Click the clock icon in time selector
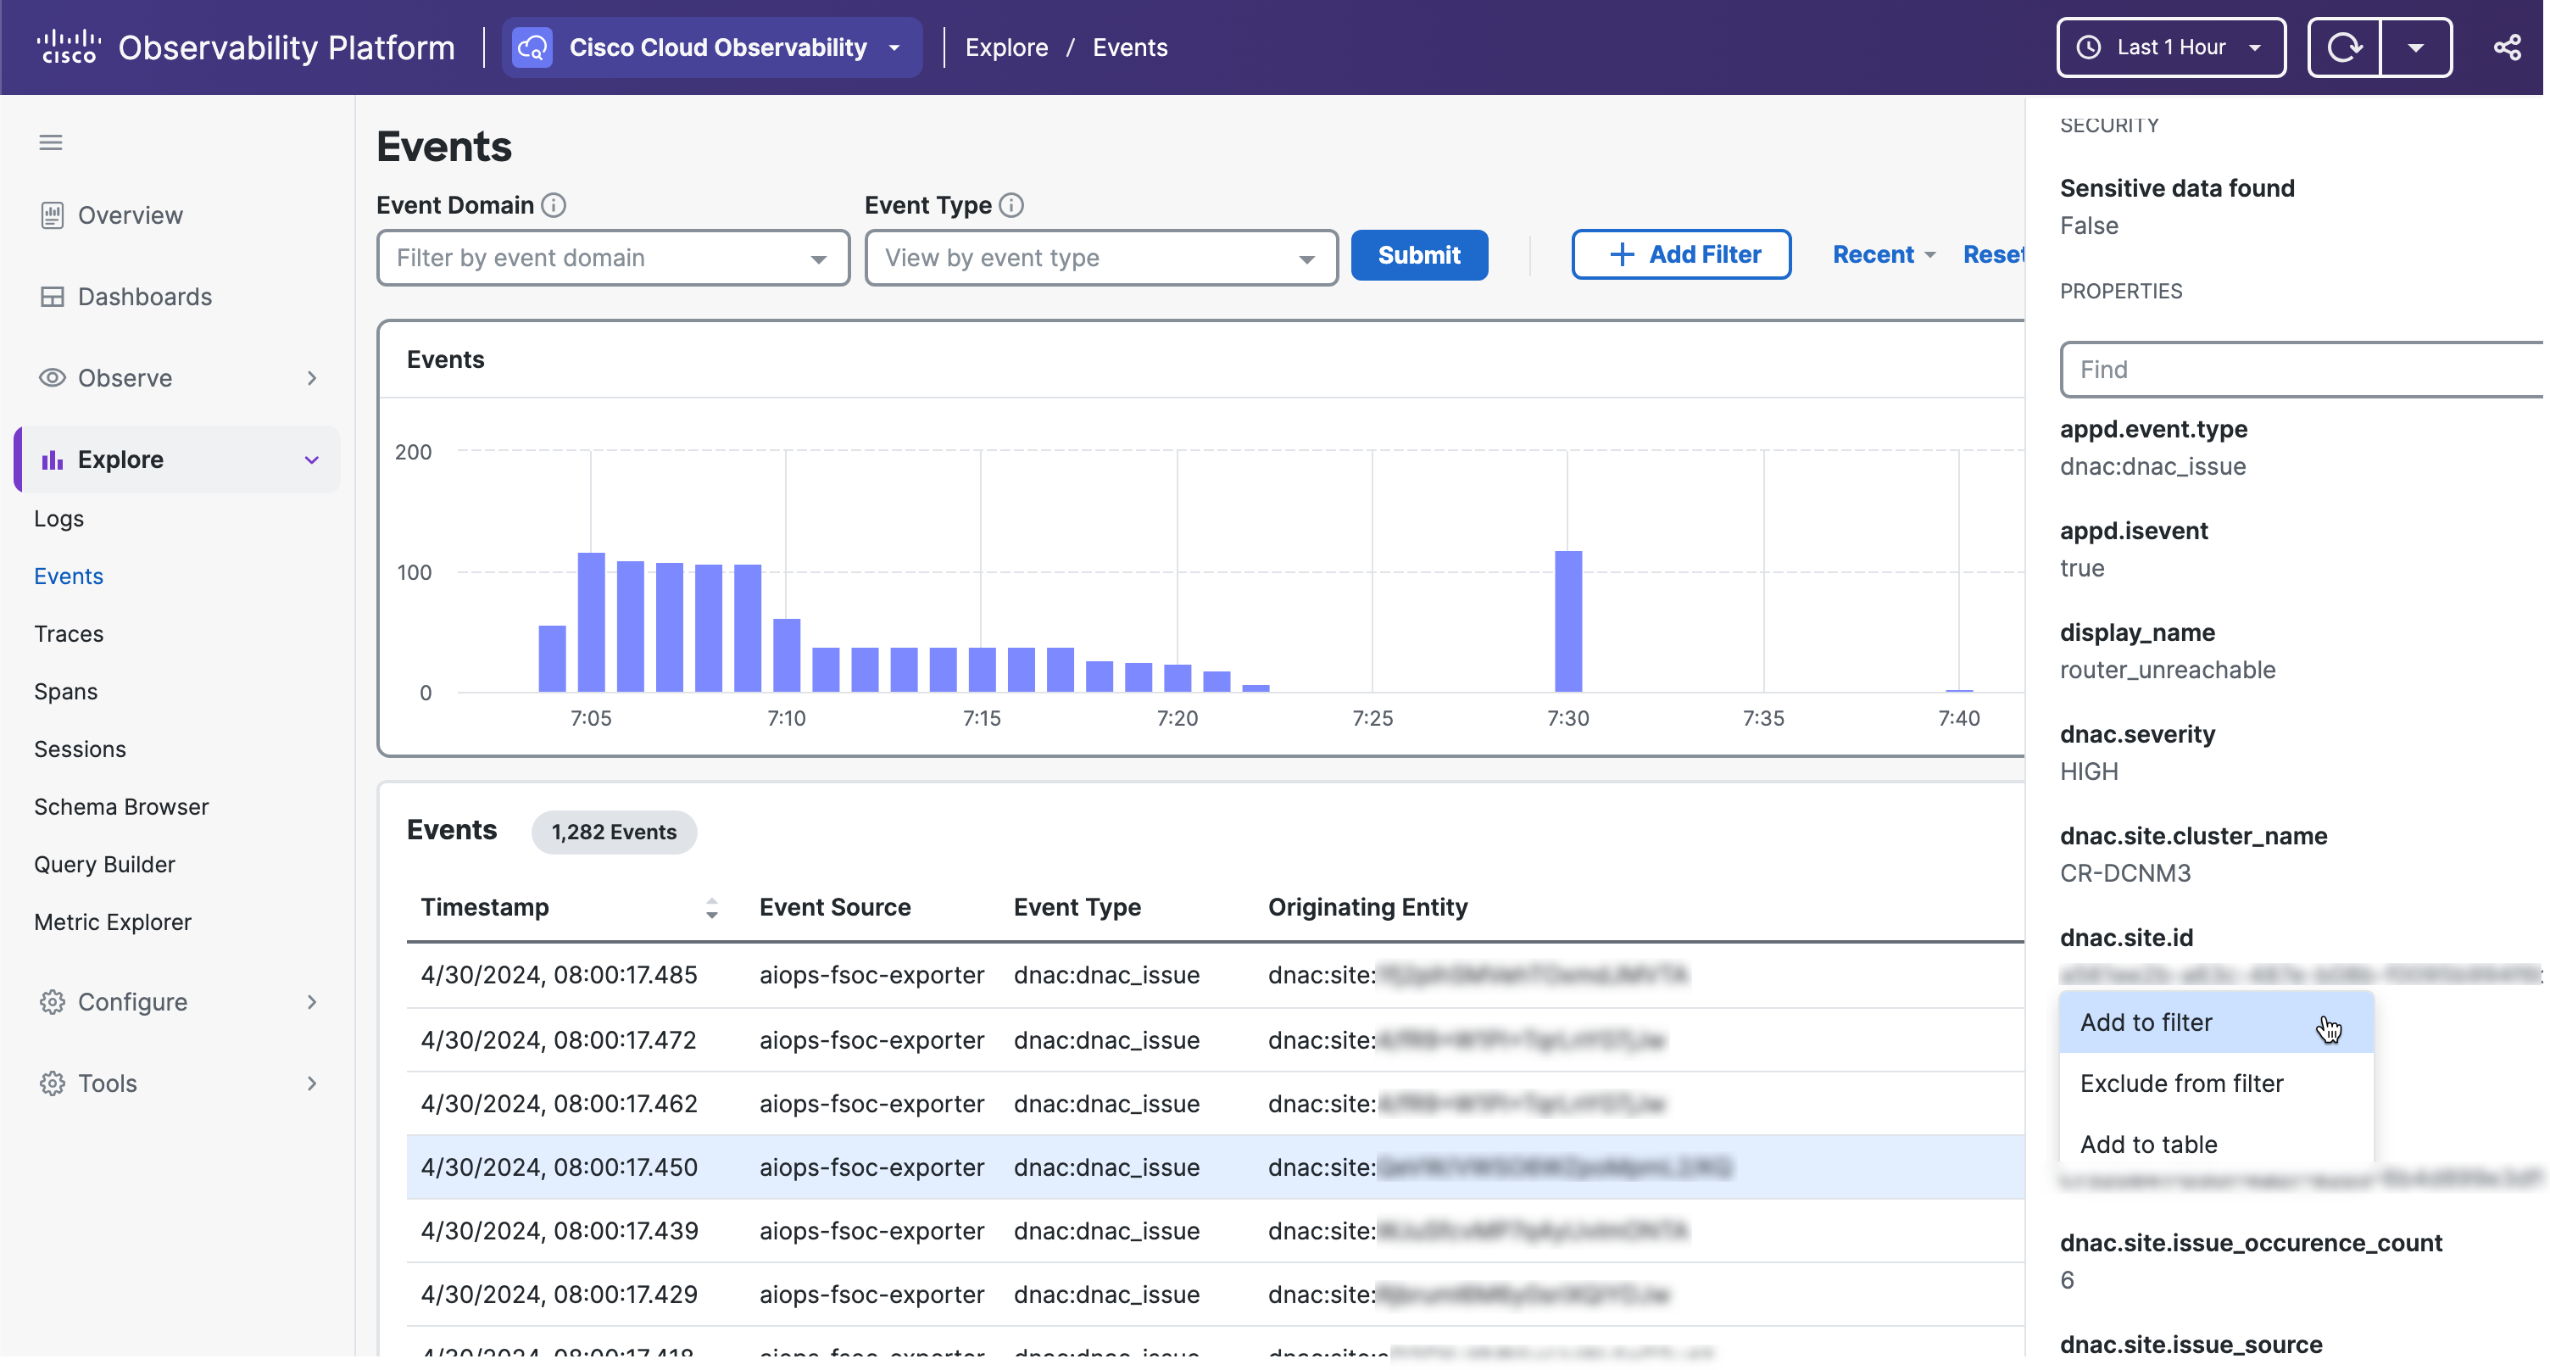 coord(2088,47)
